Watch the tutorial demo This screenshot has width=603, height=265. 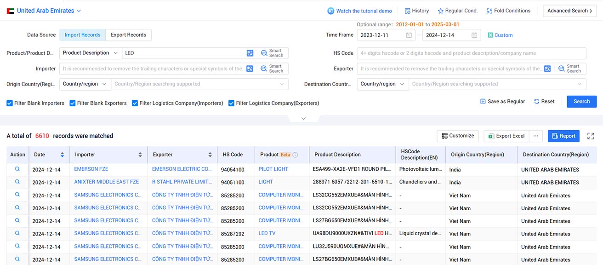coord(360,11)
